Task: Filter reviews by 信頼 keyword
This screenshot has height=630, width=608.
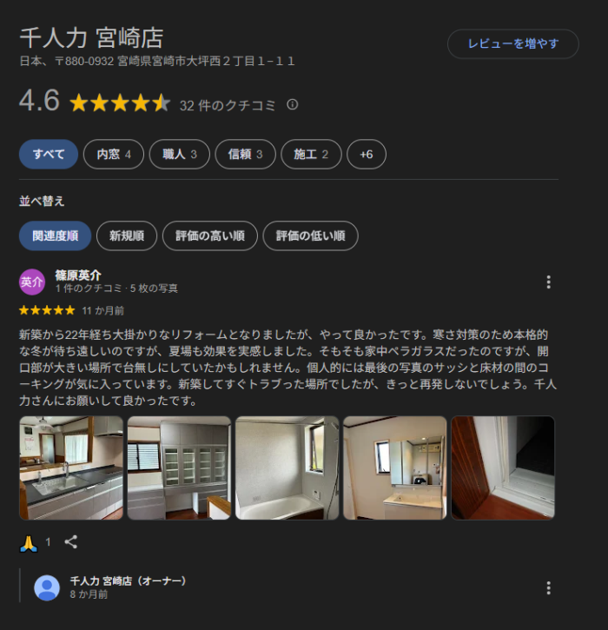Action: click(x=245, y=155)
